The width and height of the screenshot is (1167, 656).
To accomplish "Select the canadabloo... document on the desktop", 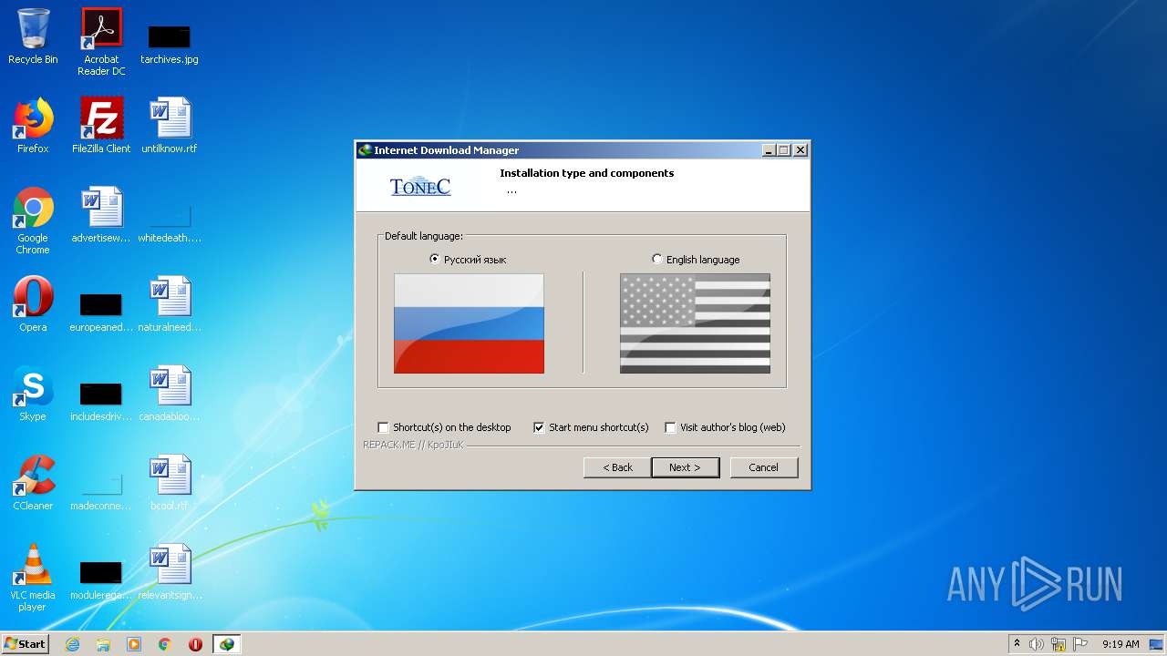I will [x=170, y=394].
